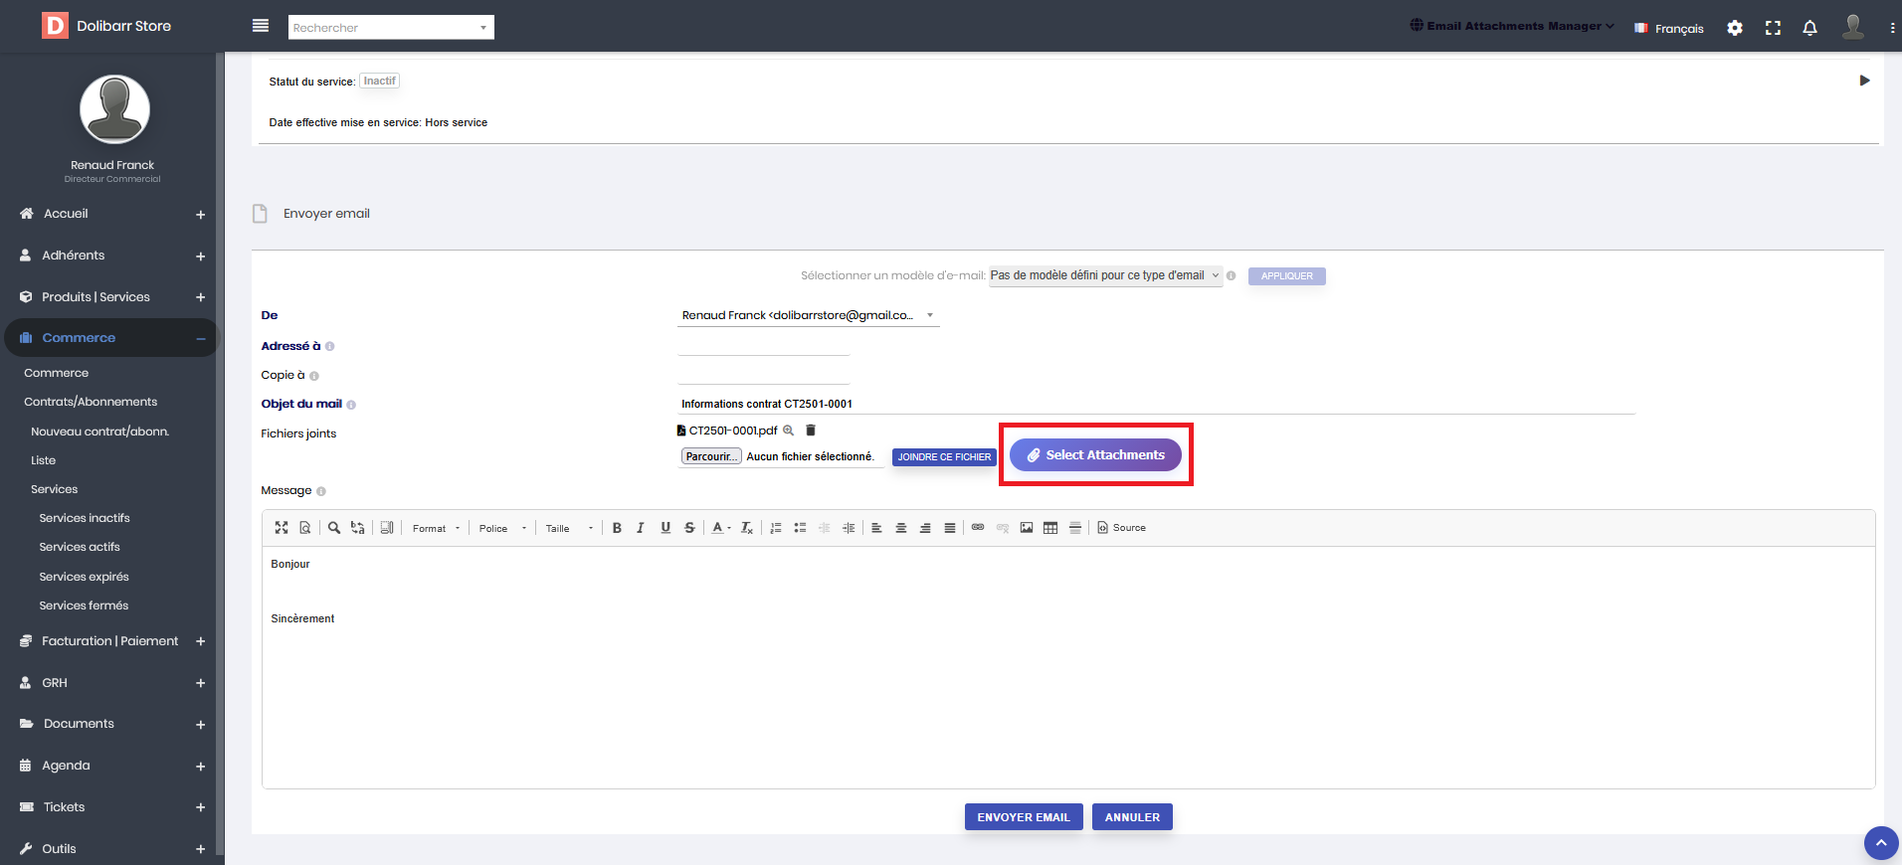The image size is (1902, 865).
Task: Click the Envoyer Email button
Action: (x=1024, y=817)
